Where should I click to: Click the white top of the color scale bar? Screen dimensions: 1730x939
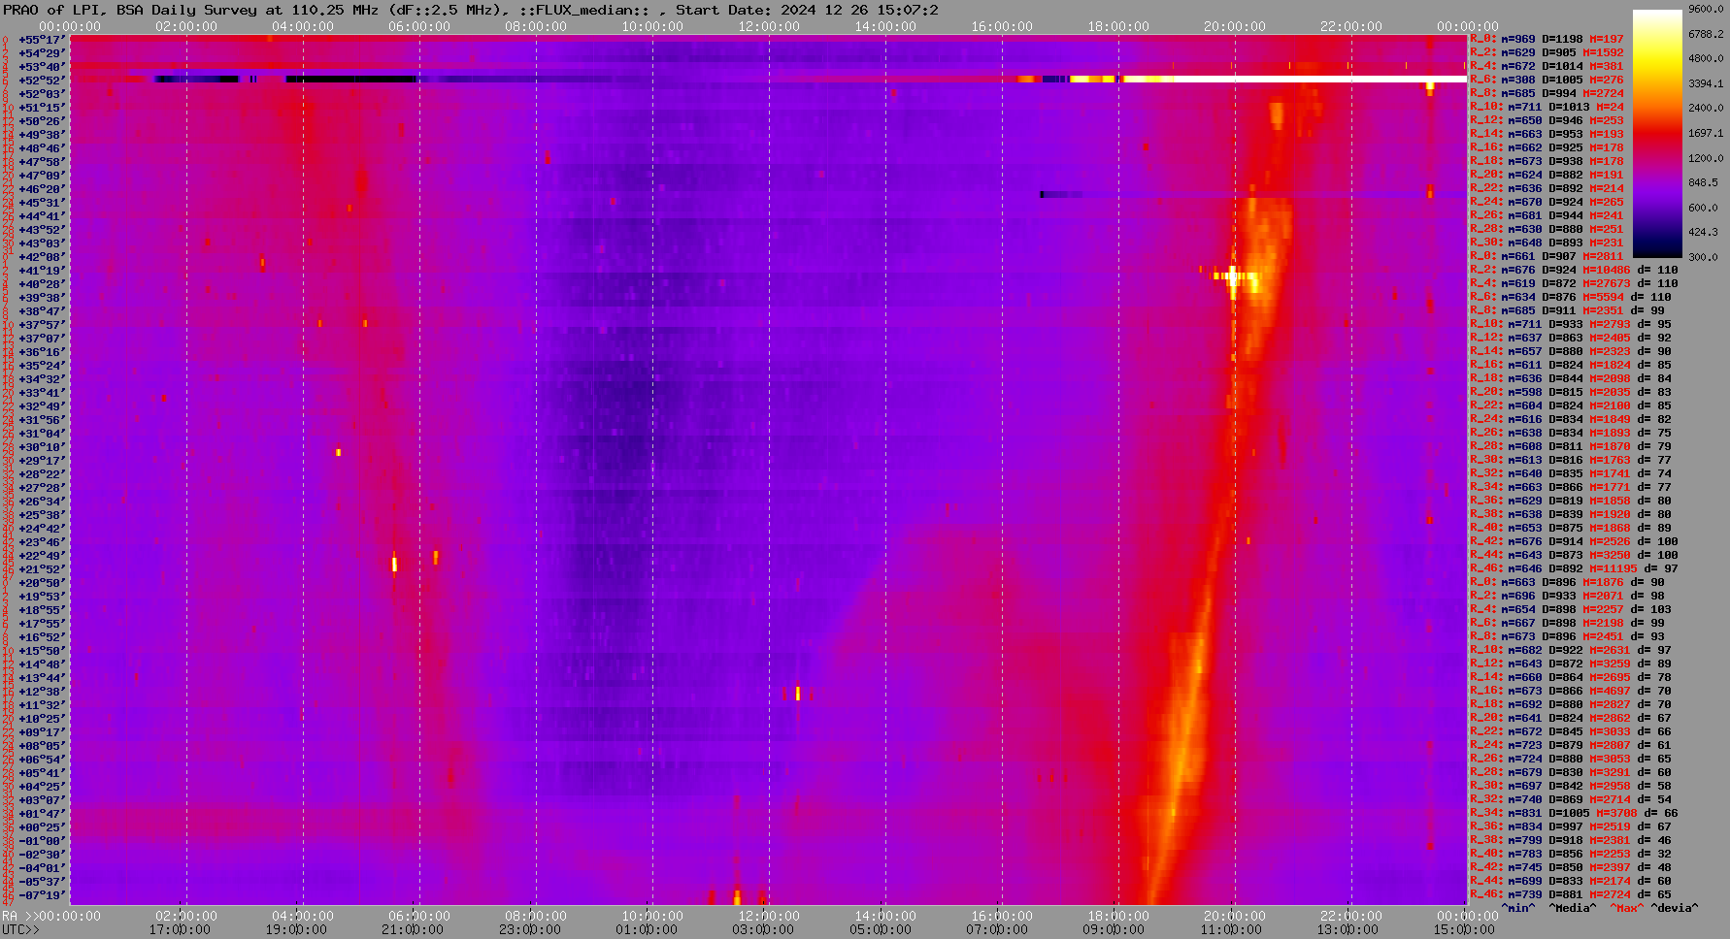pyautogui.click(x=1657, y=17)
